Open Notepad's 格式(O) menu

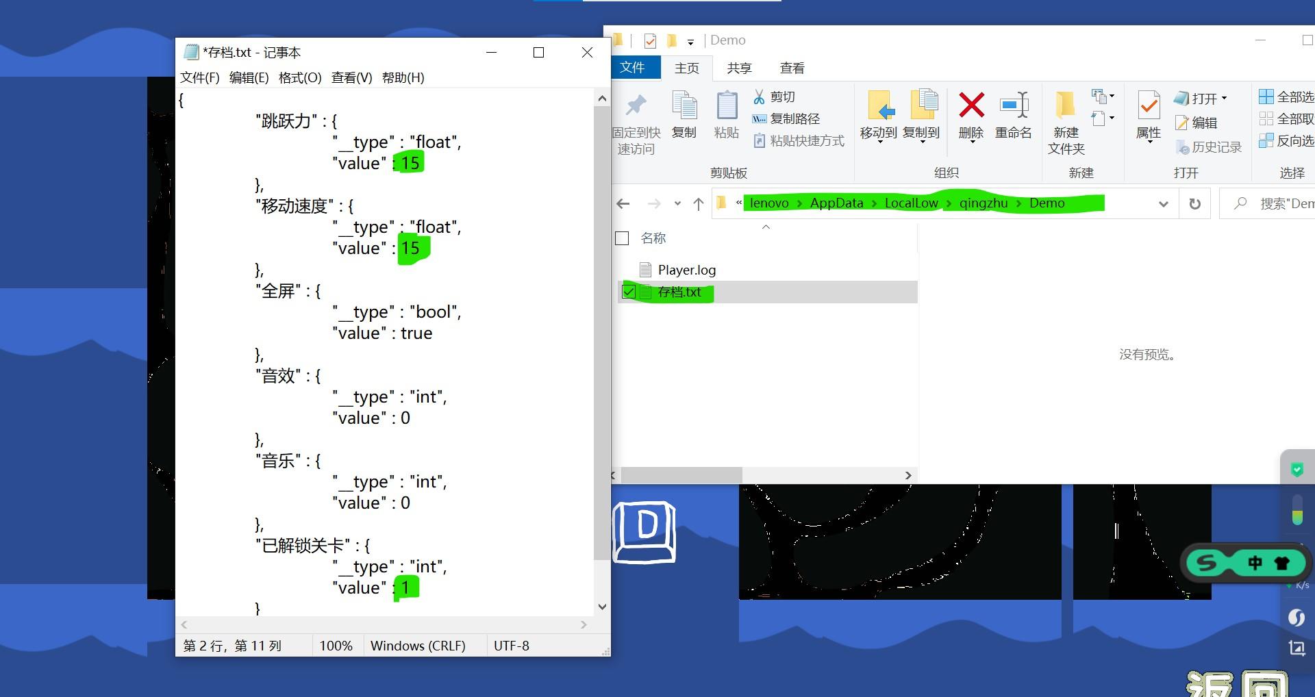(299, 78)
